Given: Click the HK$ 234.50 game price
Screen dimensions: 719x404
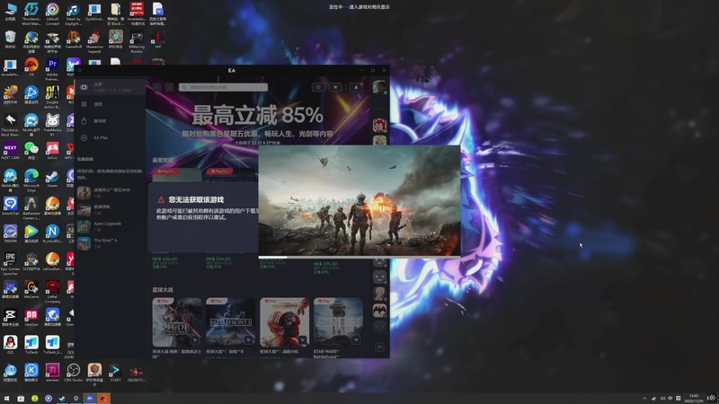Looking at the screenshot, I should click(x=218, y=259).
